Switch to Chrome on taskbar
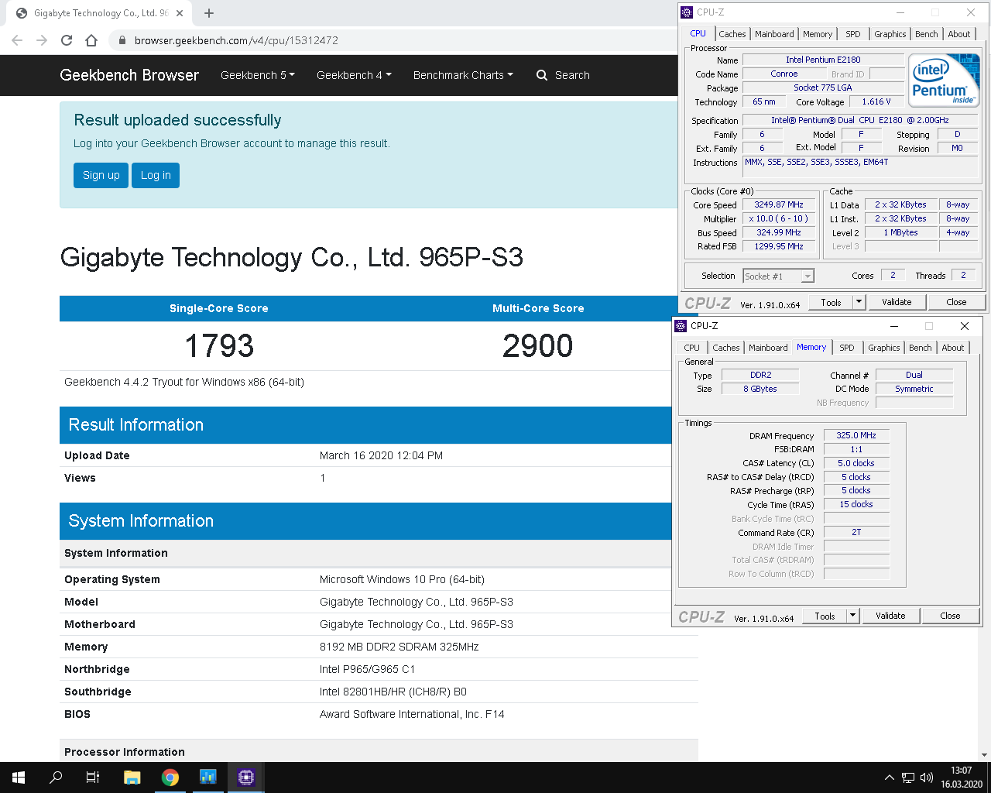The width and height of the screenshot is (991, 793). pyautogui.click(x=170, y=778)
